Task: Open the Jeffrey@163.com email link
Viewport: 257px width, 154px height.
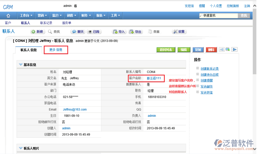Action: click(75, 109)
